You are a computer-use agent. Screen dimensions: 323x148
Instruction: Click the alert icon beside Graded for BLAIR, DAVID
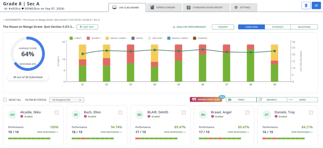pos(149,116)
